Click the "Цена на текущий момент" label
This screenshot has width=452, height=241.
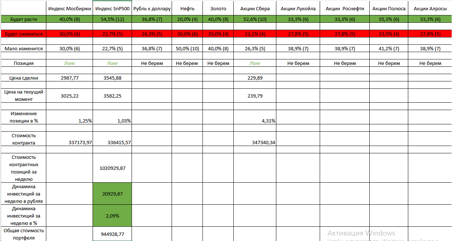click(x=24, y=96)
